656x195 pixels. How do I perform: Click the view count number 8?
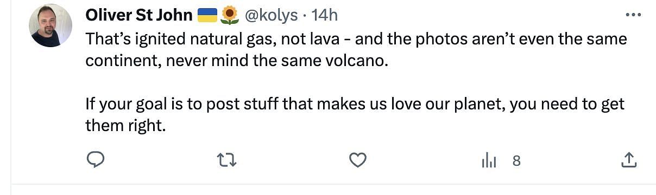point(516,160)
